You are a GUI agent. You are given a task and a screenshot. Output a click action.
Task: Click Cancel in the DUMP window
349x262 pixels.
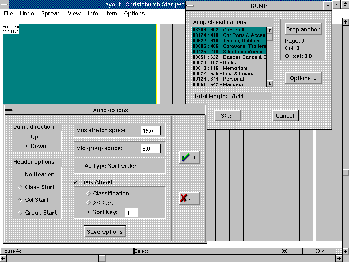[285, 115]
